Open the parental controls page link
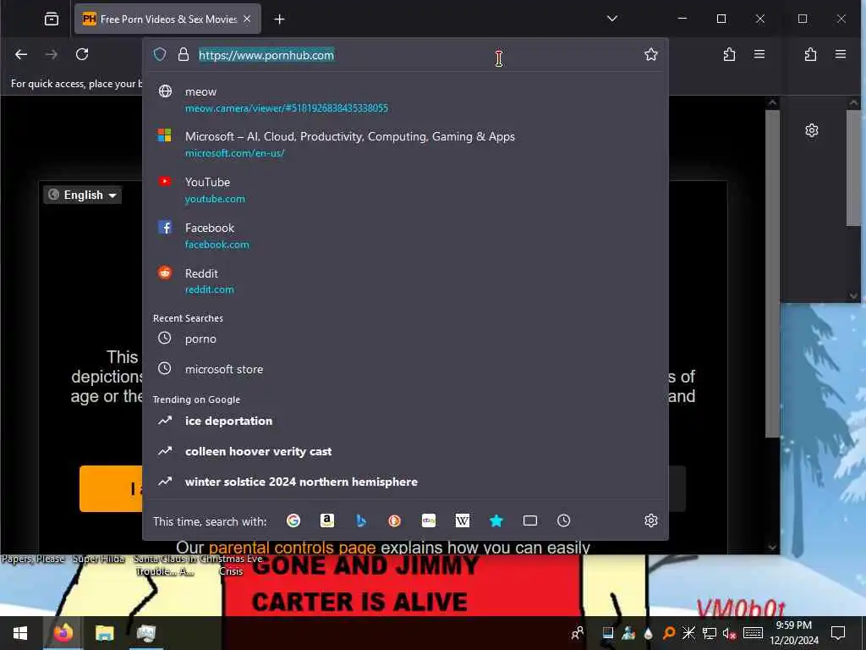Image resolution: width=866 pixels, height=650 pixels. pyautogui.click(x=292, y=548)
